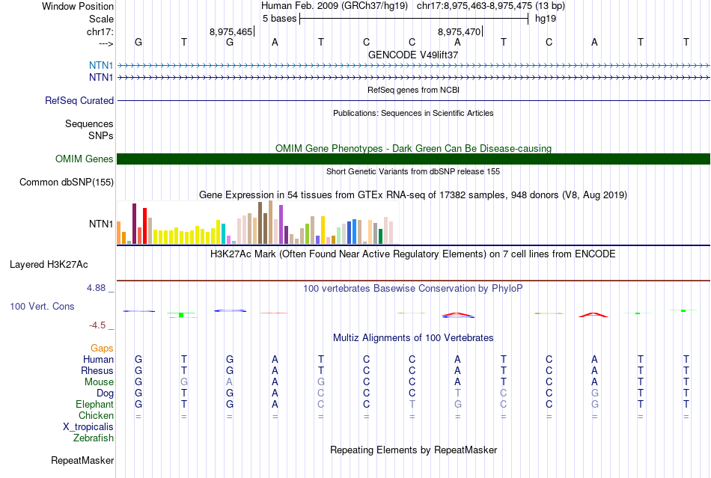Click the 8,975,465 position marker

pos(231,31)
